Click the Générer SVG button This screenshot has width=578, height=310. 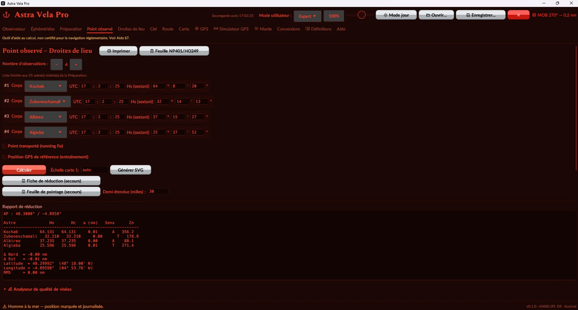click(130, 170)
